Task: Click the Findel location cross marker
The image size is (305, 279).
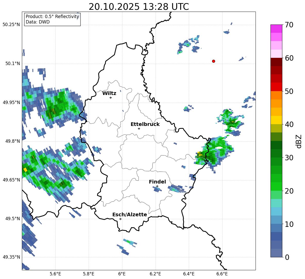Action: point(157,186)
